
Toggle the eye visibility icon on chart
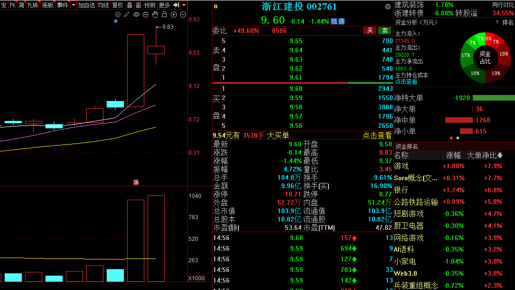click(x=136, y=14)
